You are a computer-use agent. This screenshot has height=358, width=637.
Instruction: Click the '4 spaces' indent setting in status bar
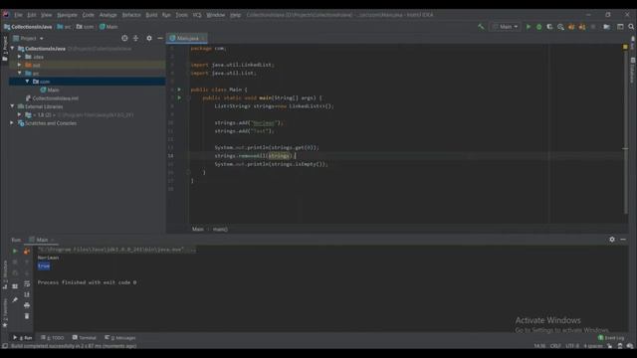(x=593, y=346)
